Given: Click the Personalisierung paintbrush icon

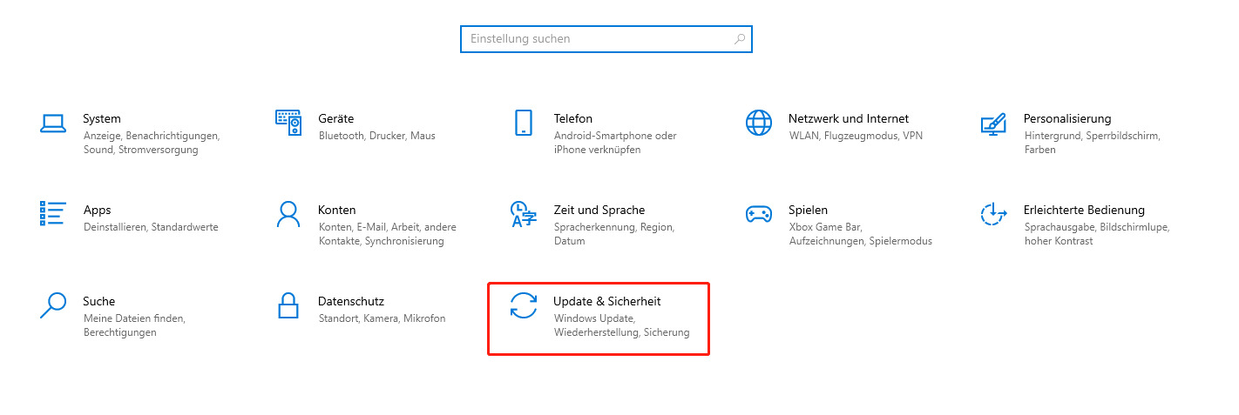Looking at the screenshot, I should pyautogui.click(x=993, y=123).
